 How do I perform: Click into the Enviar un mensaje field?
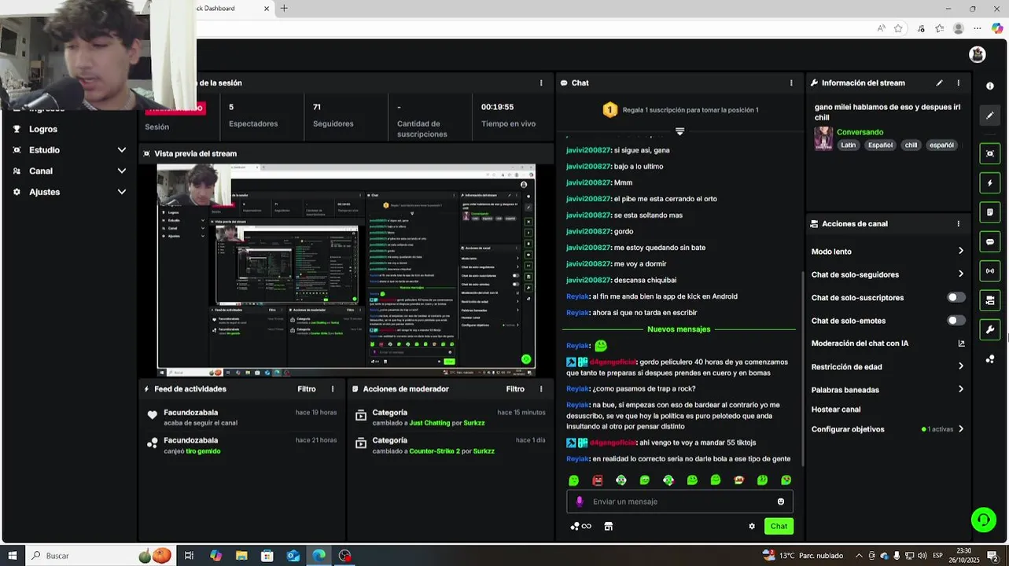[679, 502]
